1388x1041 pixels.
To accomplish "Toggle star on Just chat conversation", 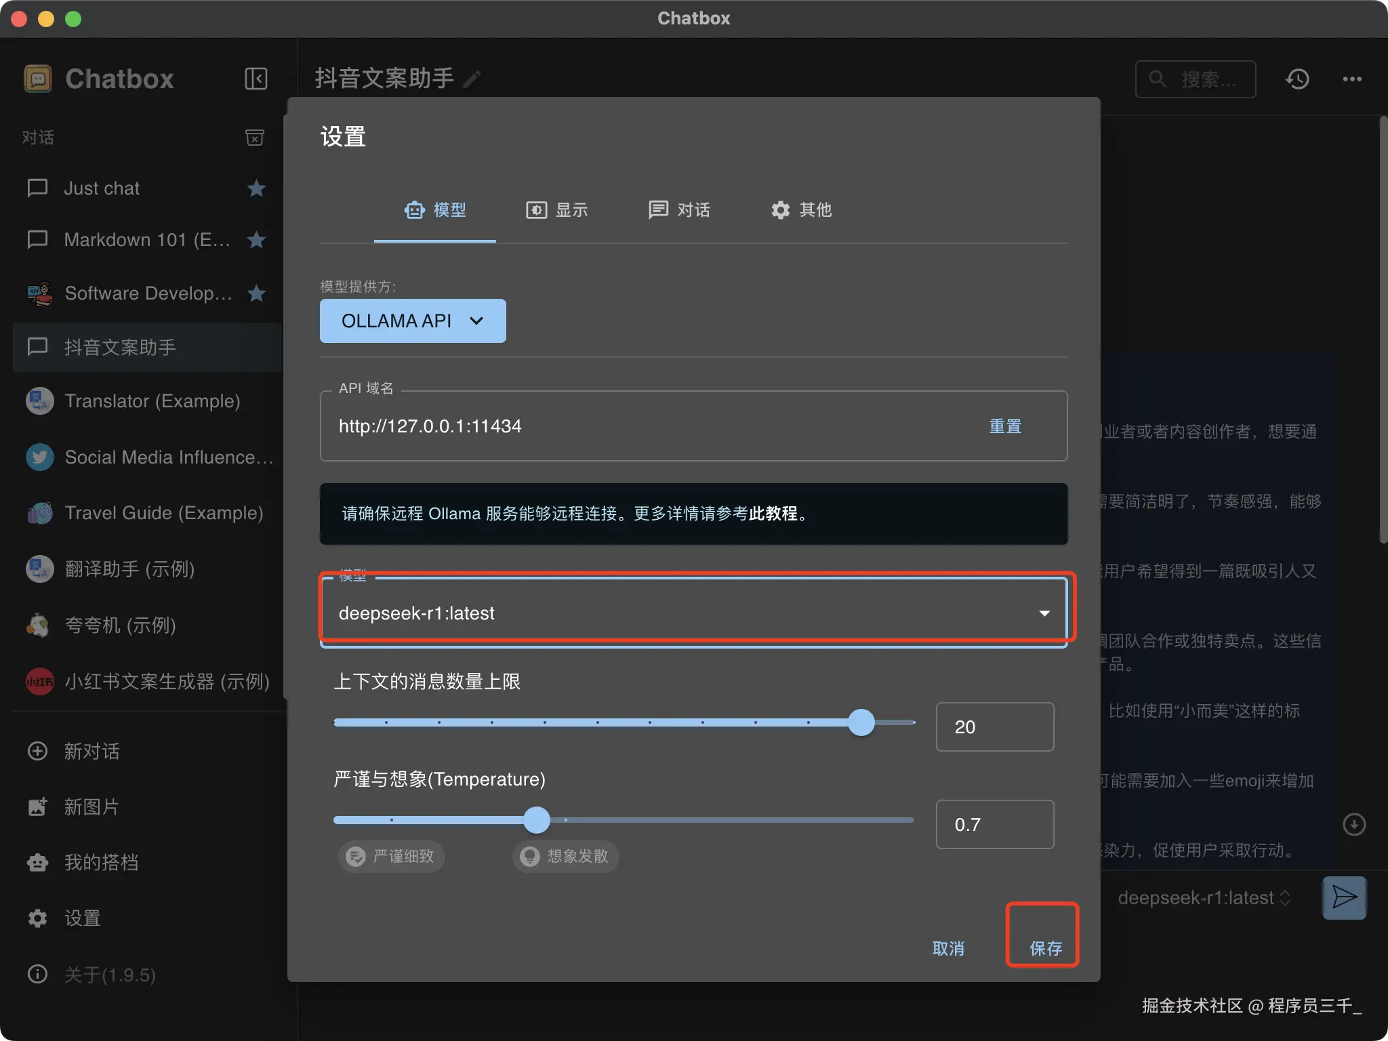I will [x=256, y=188].
